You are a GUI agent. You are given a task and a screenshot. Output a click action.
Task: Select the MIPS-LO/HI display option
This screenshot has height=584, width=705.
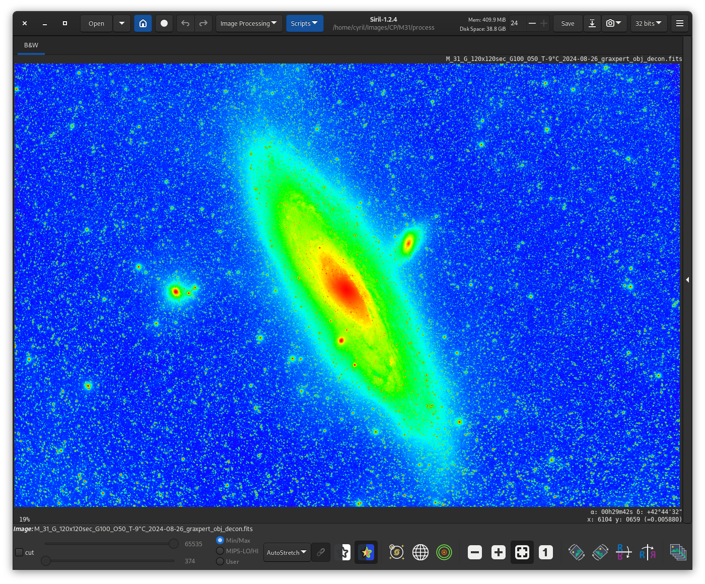220,551
